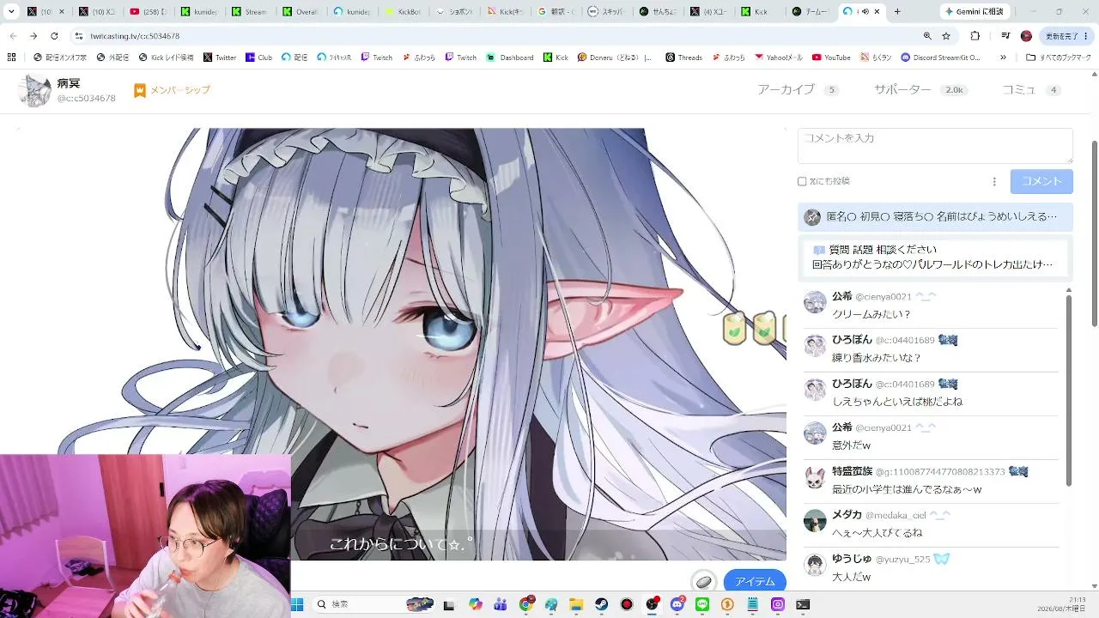The height and width of the screenshot is (618, 1099).
Task: Open 公希's avatar on クリームみたい？ comment
Action: [815, 302]
